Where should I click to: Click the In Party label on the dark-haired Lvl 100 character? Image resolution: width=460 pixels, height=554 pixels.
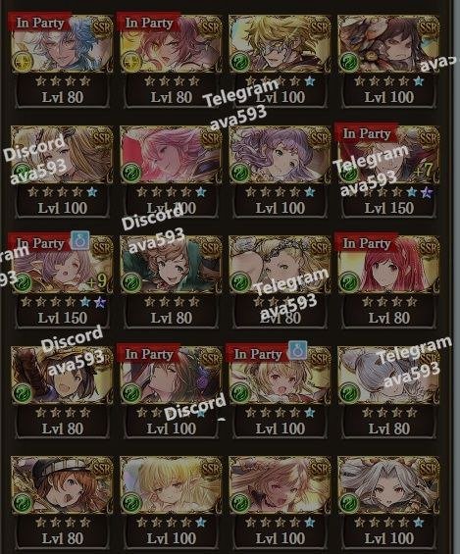(x=148, y=353)
